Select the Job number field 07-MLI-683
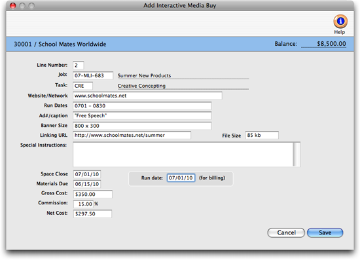 pos(93,75)
